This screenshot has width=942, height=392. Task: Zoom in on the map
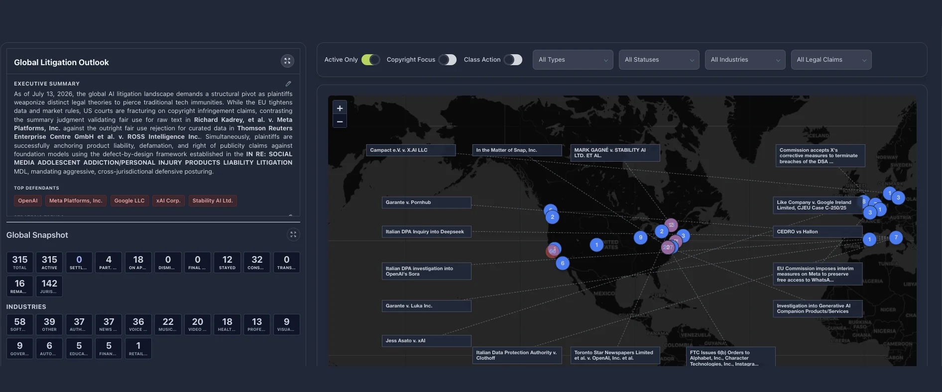[x=340, y=108]
